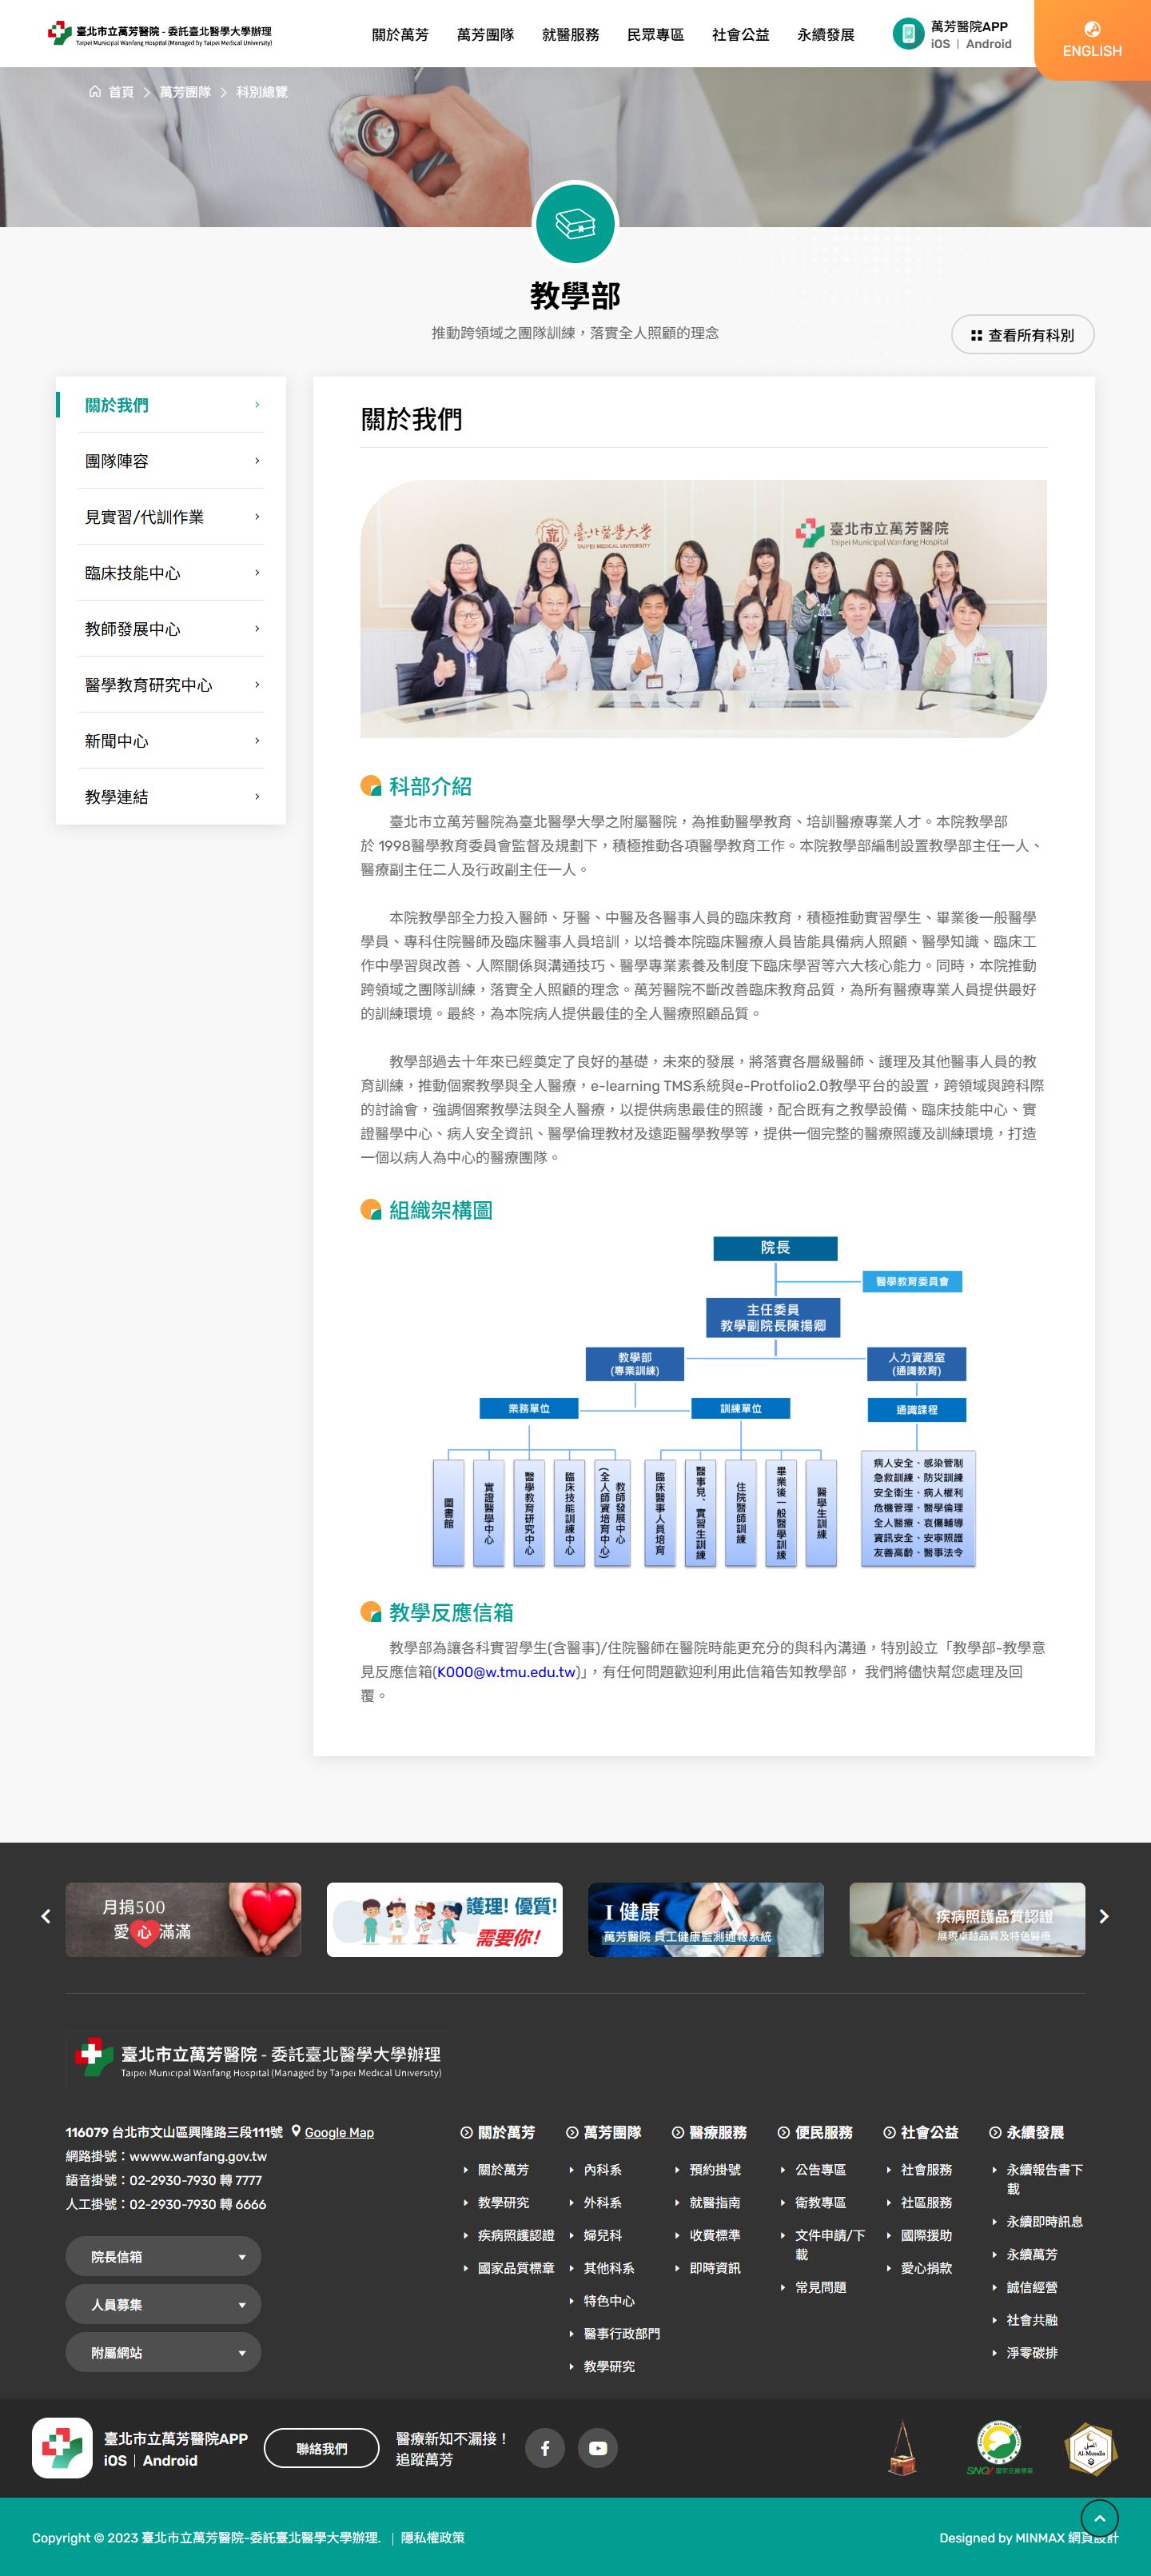Open the K000@w.tmu.edu.tw email link

click(x=508, y=1671)
